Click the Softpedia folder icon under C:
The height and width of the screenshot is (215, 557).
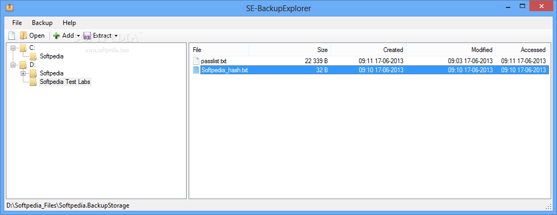coord(33,56)
